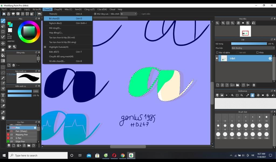Select the Edge Pen brush
Image resolution: width=276 pixels, height=162 pixels.
coord(22,142)
